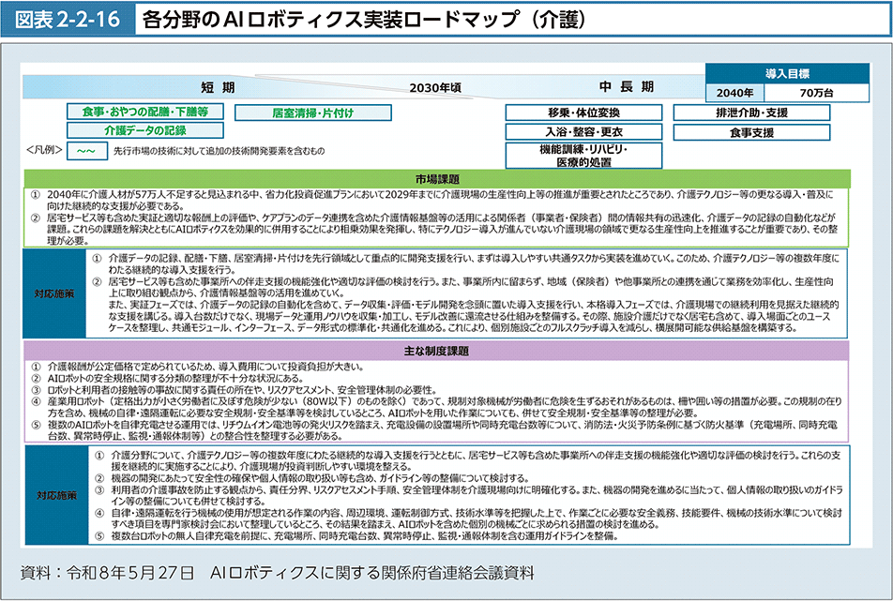Click the upper 対応施策 blue label
Viewport: 893px width, 601px height.
pyautogui.click(x=54, y=293)
